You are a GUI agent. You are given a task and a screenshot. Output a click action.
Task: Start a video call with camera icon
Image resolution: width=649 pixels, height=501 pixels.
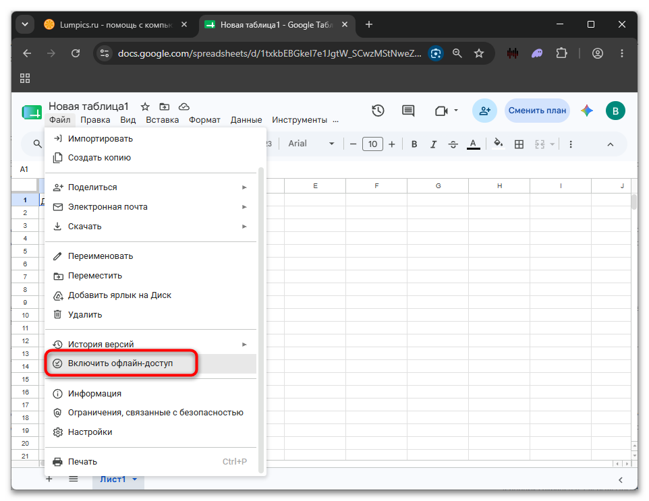point(441,111)
